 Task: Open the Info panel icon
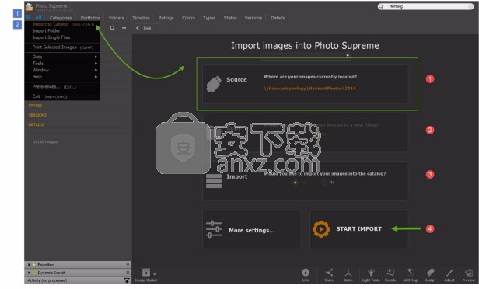[306, 272]
